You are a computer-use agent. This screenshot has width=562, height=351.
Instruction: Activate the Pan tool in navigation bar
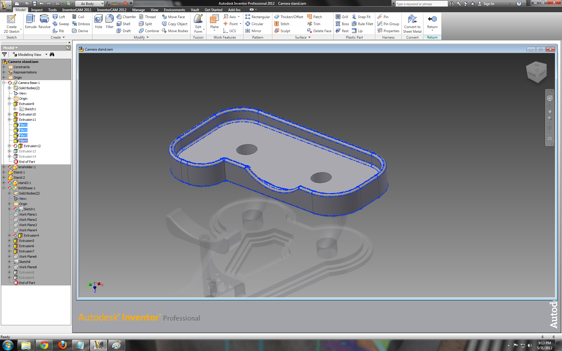click(549, 111)
